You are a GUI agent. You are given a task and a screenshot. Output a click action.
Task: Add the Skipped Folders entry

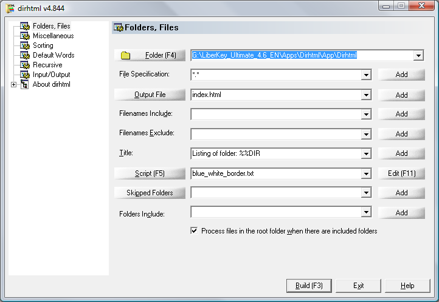401,193
